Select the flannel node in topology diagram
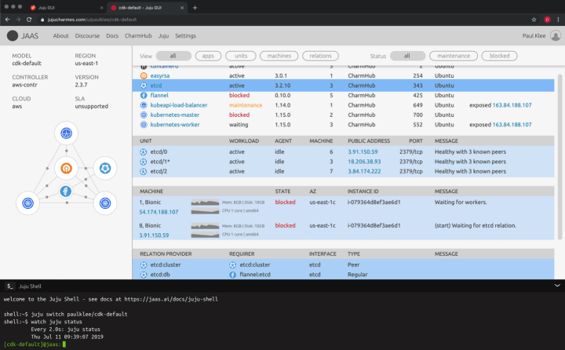 tap(66, 191)
